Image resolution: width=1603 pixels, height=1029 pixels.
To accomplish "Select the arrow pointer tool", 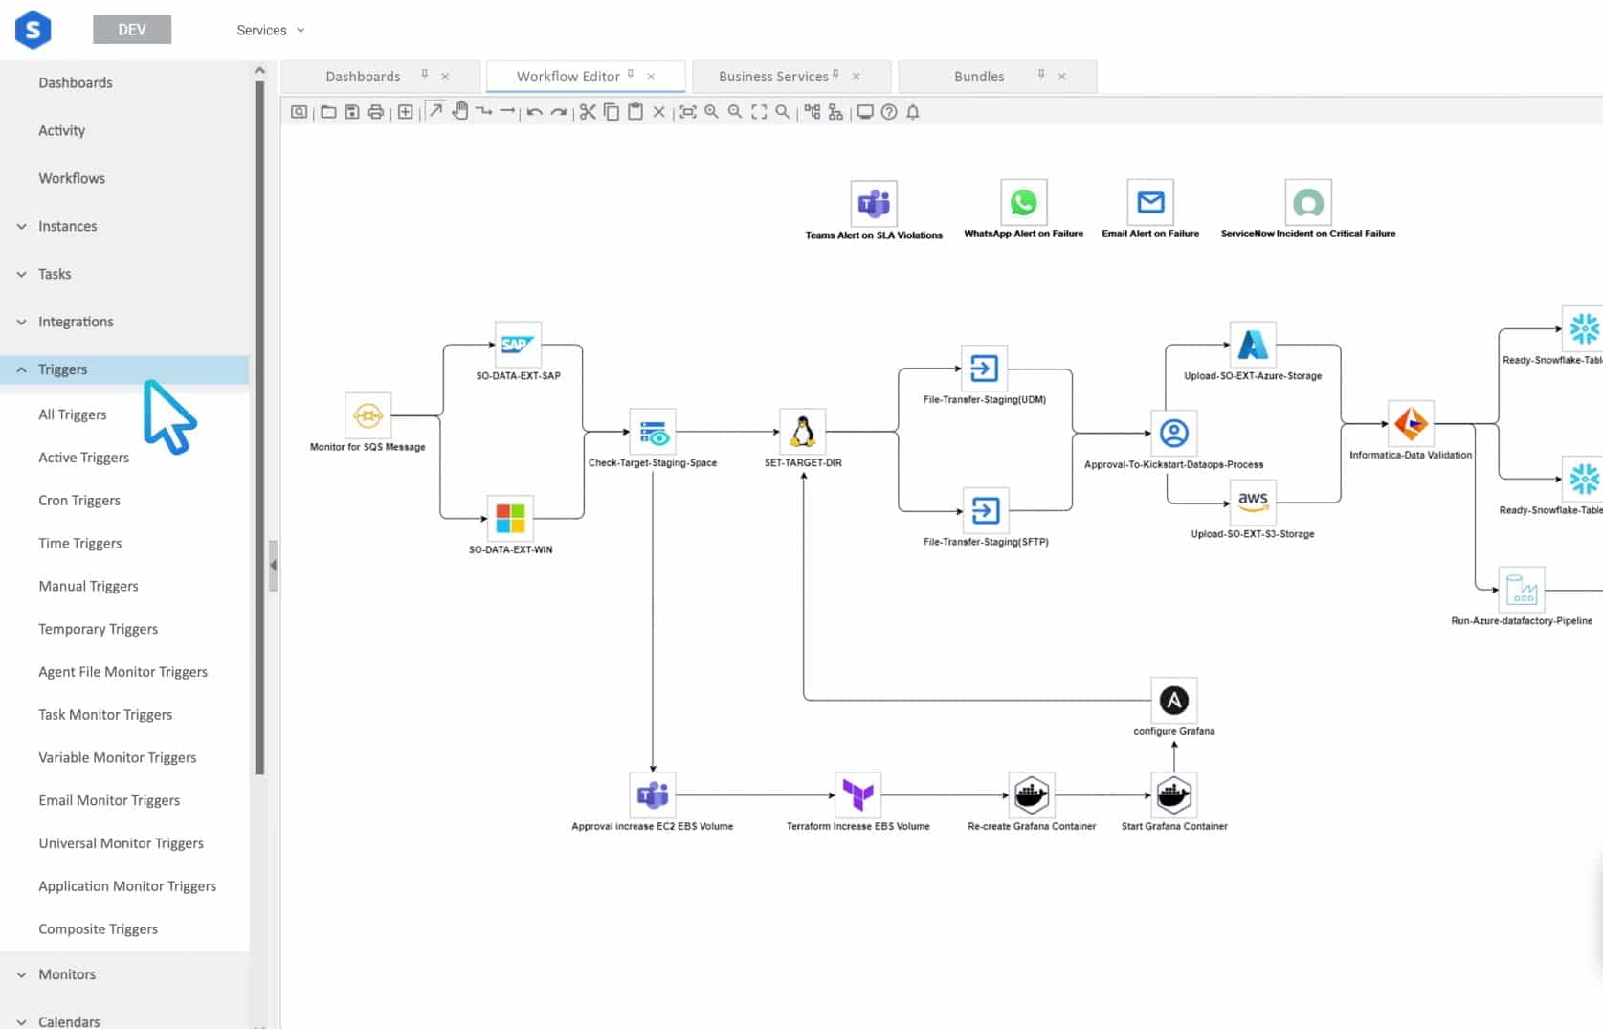I will coord(435,111).
